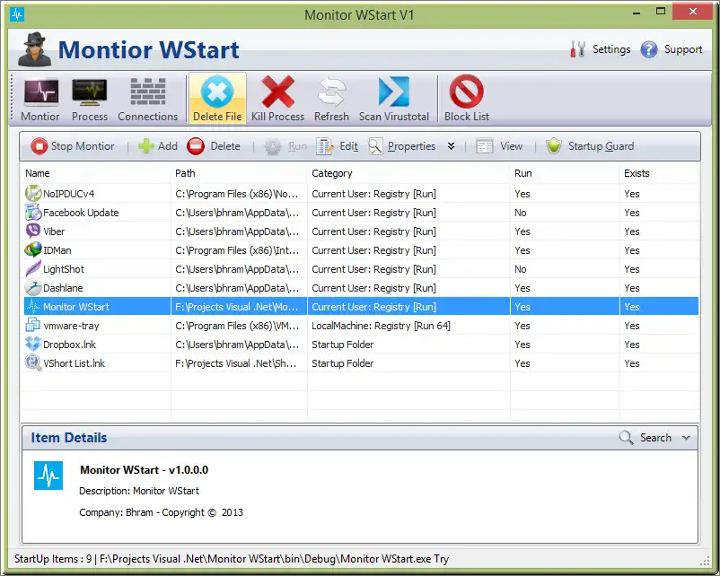The height and width of the screenshot is (576, 720).
Task: Select the VShort List.lnk icon
Action: tap(33, 363)
